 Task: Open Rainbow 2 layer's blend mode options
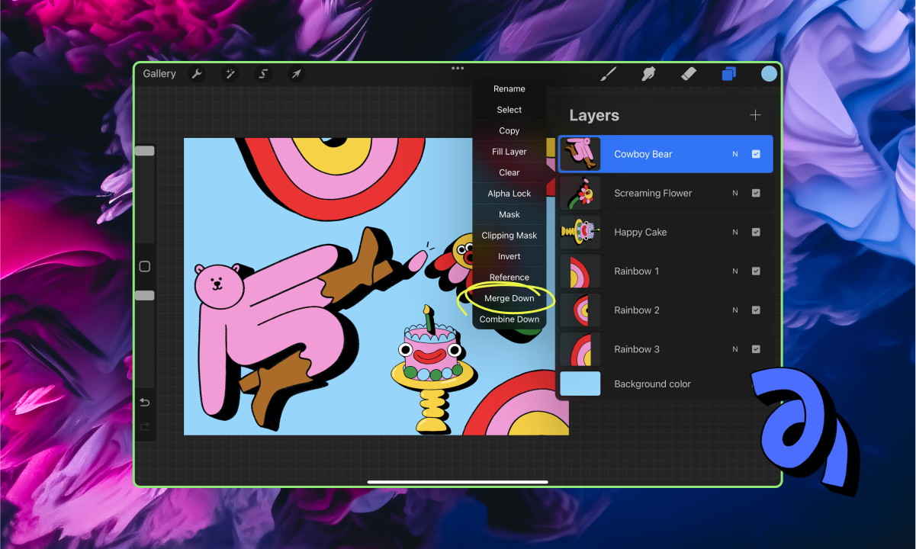coord(734,310)
